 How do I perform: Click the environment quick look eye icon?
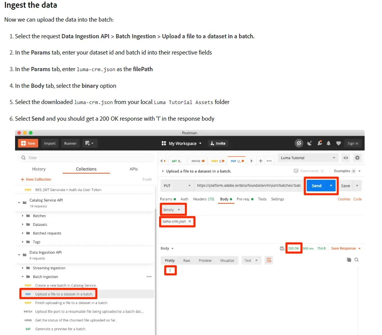point(345,158)
